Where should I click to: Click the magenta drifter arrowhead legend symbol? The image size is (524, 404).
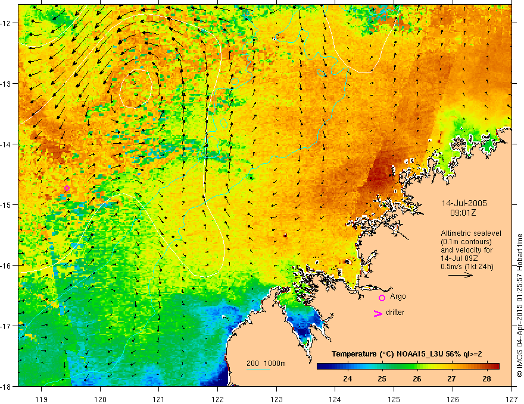378,314
